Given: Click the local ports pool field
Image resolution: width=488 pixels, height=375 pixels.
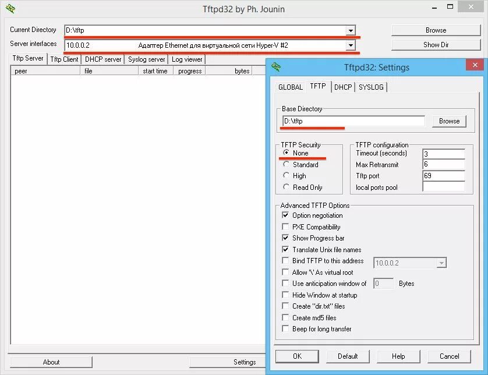Looking at the screenshot, I should (444, 187).
